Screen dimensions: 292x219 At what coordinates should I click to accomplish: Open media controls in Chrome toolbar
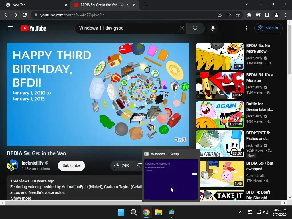coord(258,15)
